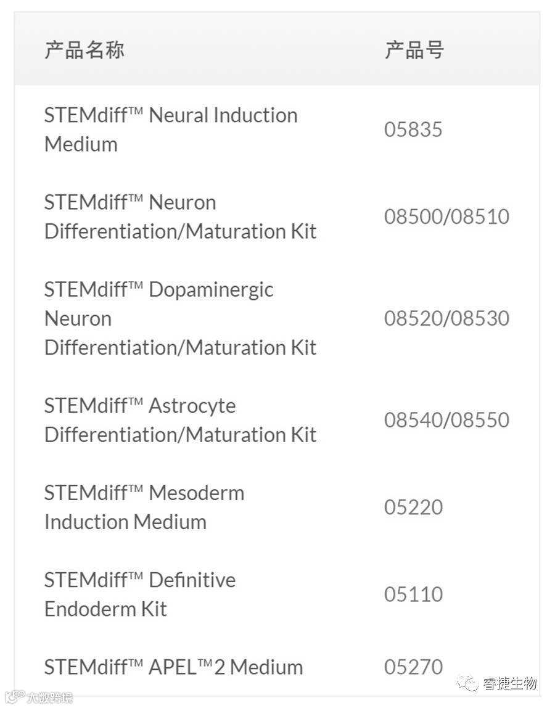Select STEMdiff Dopaminergic Neuron kit name
This screenshot has width=555, height=708.
click(x=180, y=318)
